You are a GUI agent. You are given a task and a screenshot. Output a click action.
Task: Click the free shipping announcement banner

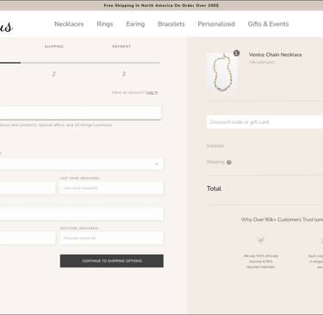coord(161,5)
